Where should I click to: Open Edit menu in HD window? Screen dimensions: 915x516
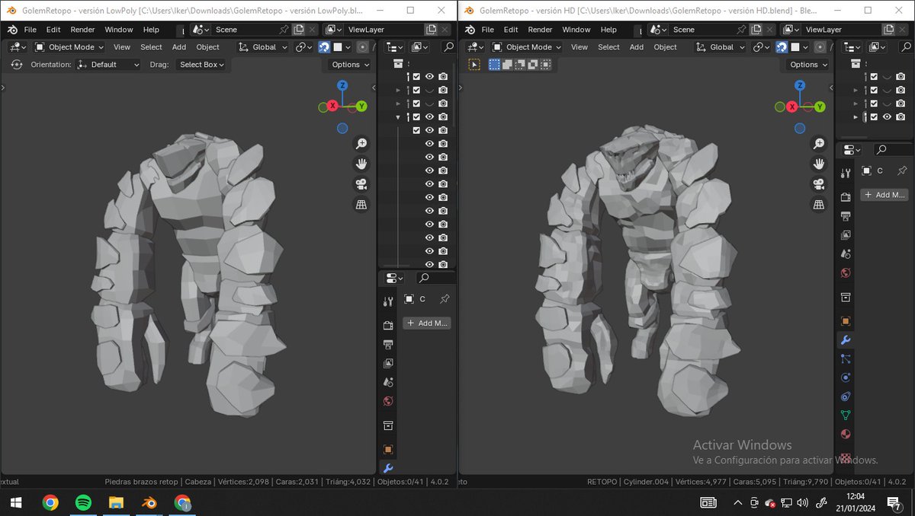point(511,30)
